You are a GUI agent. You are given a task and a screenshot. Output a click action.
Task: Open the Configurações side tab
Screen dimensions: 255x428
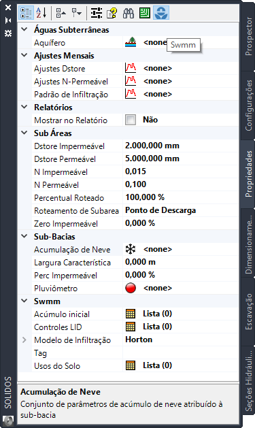[248, 105]
